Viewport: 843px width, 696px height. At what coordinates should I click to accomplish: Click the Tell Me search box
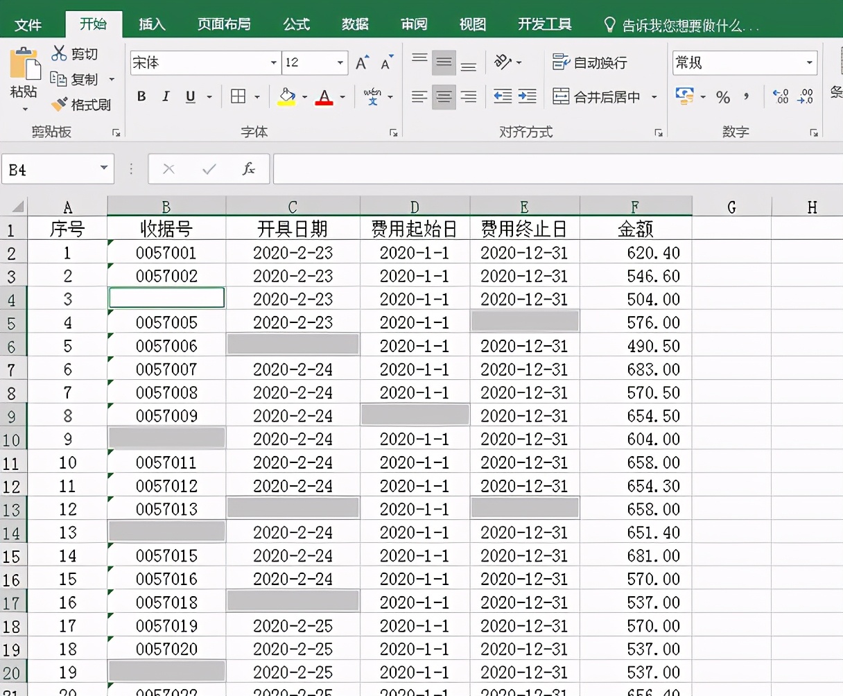[x=682, y=26]
